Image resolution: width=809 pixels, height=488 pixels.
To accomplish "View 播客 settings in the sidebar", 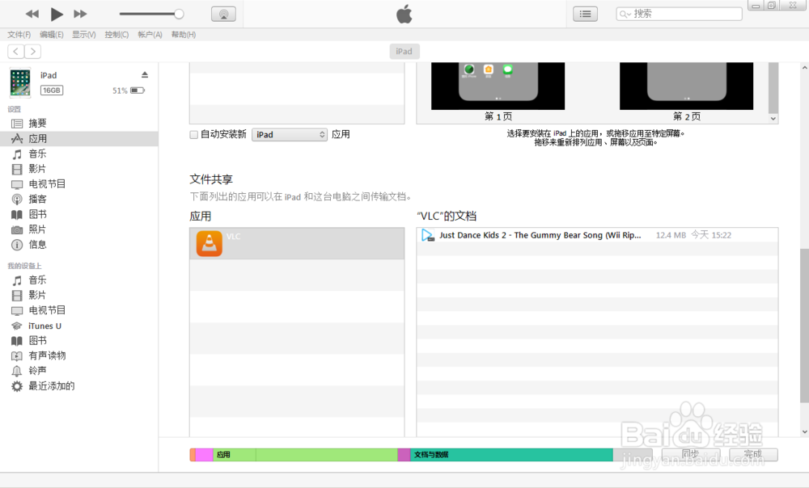I will pos(38,199).
